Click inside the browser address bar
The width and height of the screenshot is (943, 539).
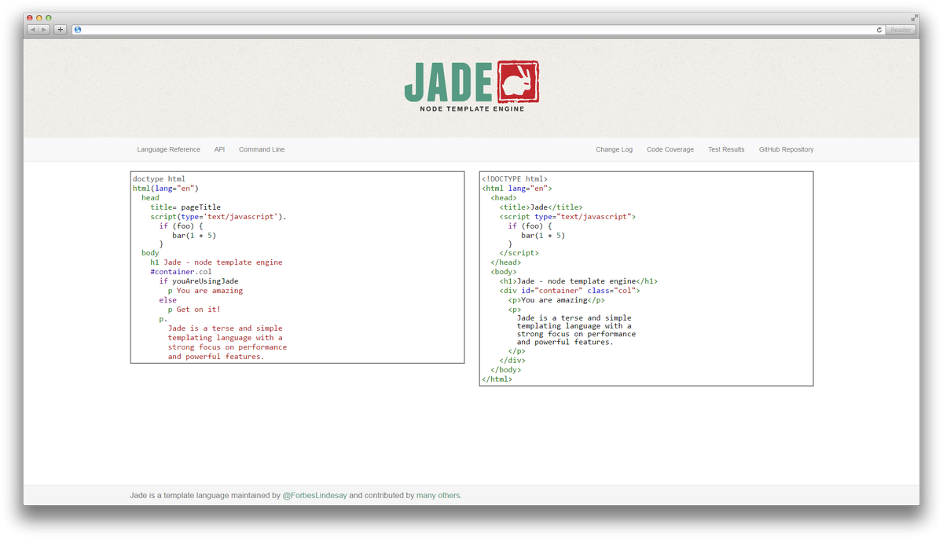pyautogui.click(x=478, y=30)
